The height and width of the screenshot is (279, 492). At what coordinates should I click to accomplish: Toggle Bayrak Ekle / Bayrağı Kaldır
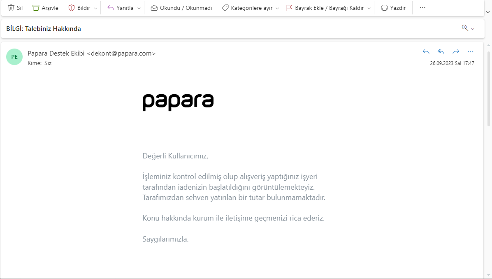(325, 8)
